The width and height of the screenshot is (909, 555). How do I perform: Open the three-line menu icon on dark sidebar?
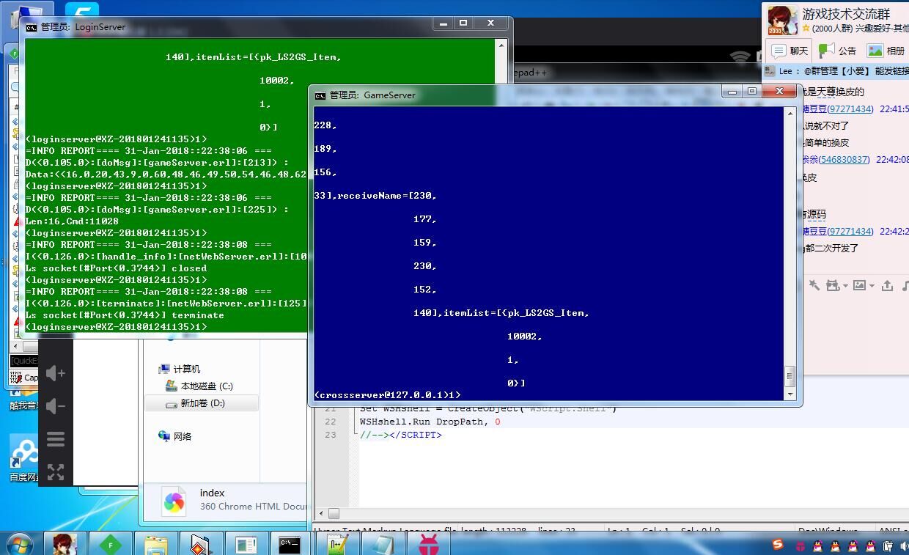click(x=56, y=439)
